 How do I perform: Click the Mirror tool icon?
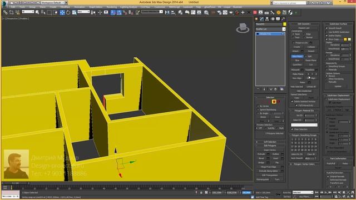tap(167, 12)
